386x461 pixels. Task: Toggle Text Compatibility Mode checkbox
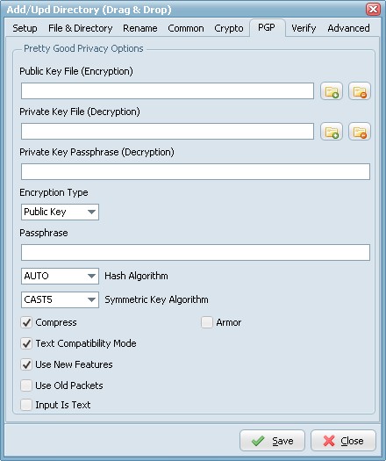click(26, 343)
